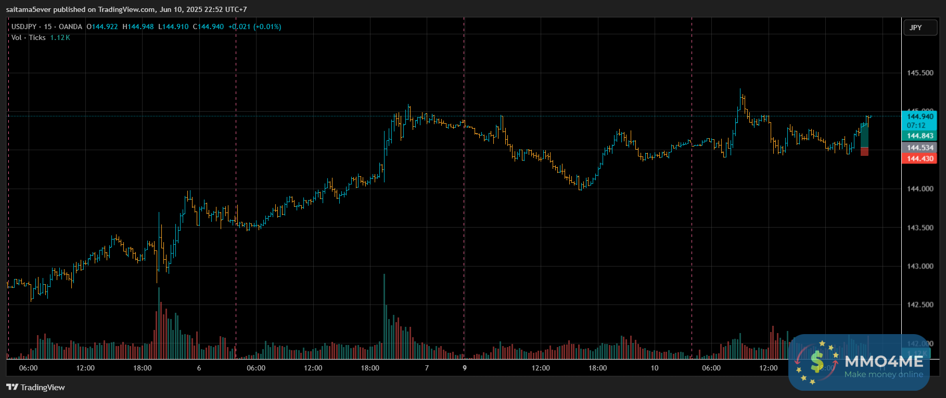Click the red stop zone of long position

864,152
